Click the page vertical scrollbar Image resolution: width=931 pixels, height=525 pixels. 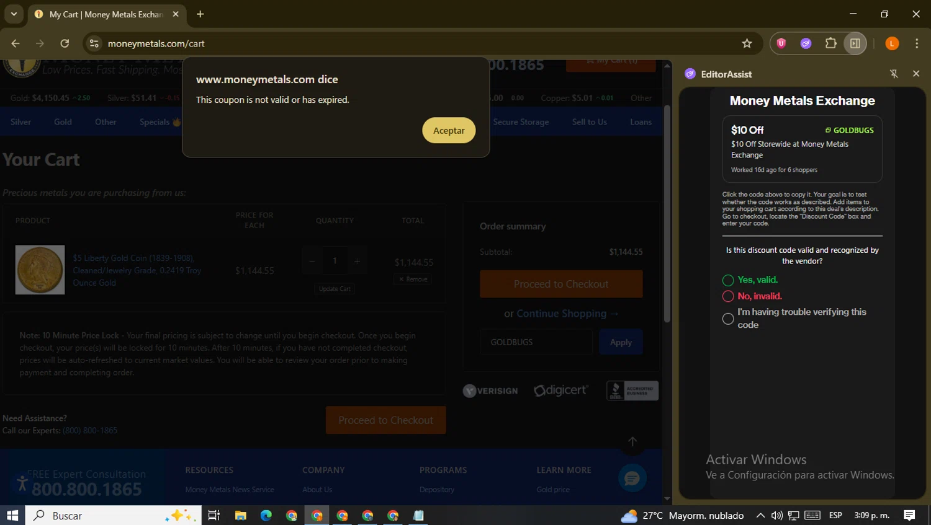point(667,214)
